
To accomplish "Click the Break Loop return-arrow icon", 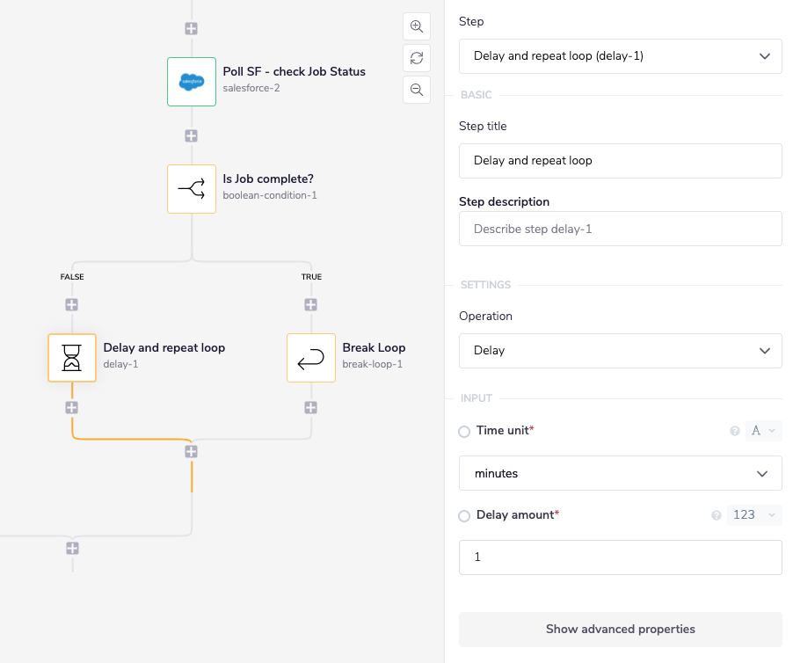I will 310,358.
